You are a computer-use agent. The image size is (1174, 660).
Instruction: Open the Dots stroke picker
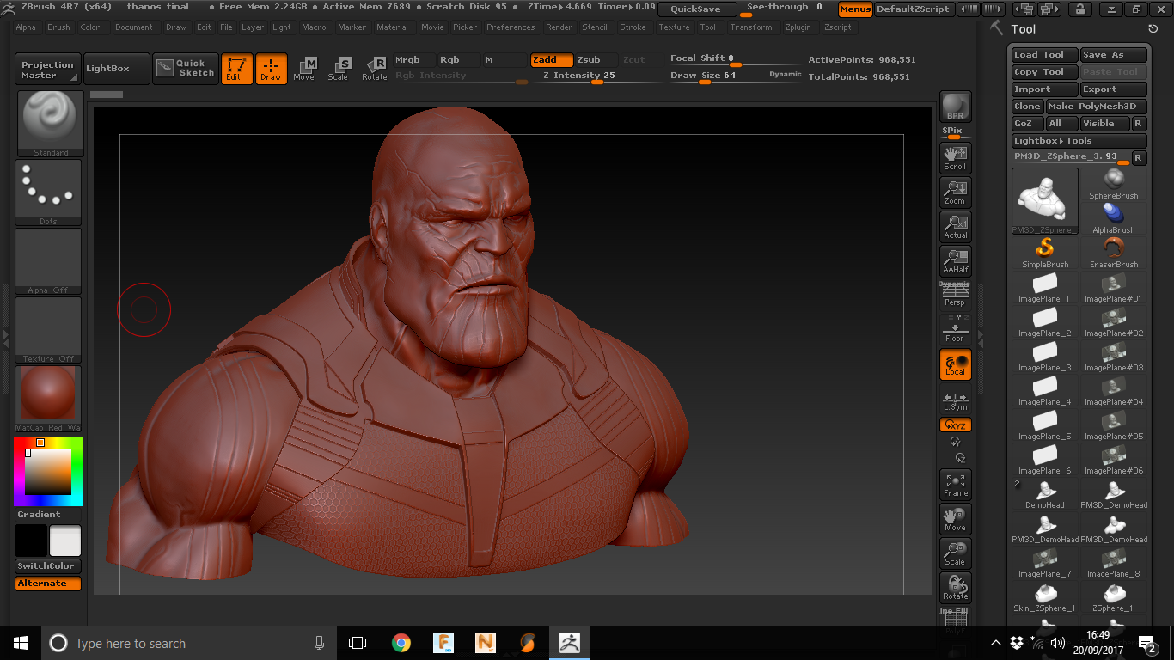(x=48, y=192)
